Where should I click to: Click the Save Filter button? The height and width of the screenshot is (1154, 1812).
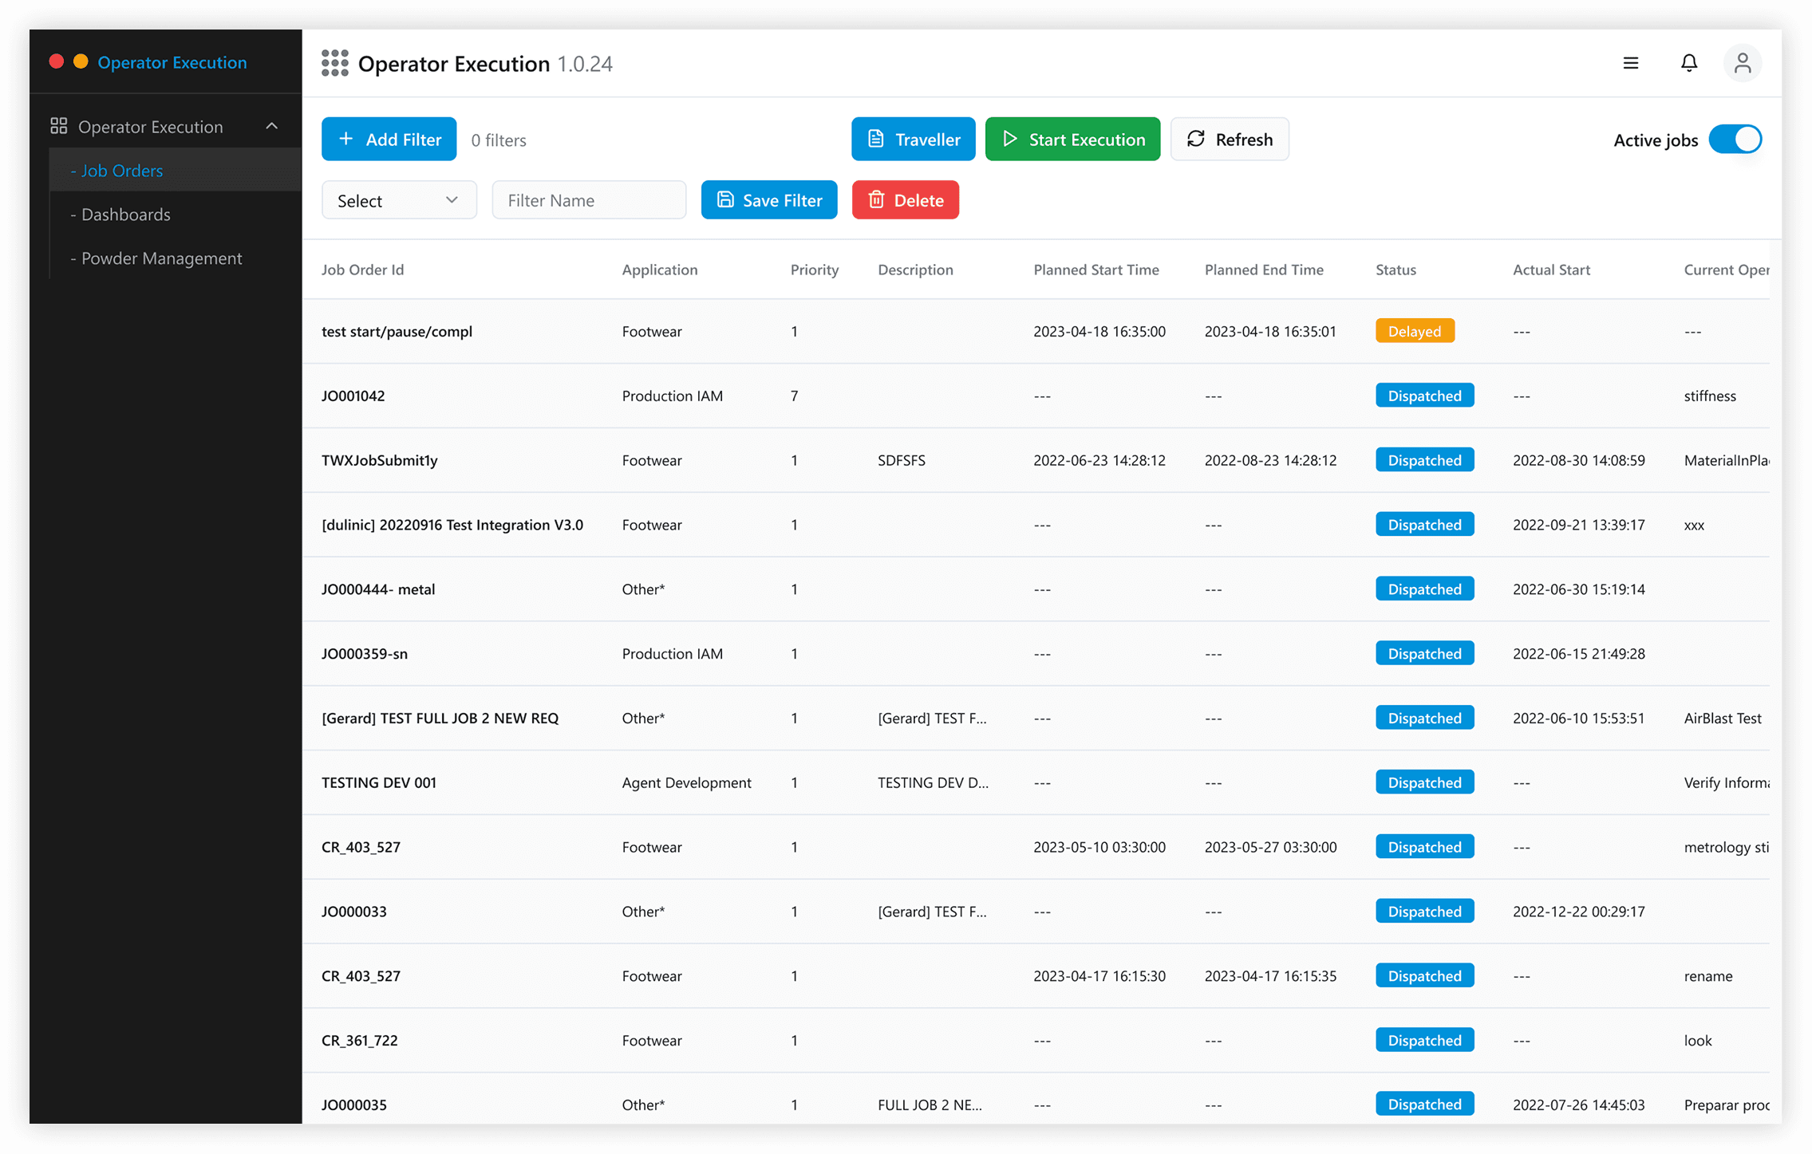pyautogui.click(x=768, y=200)
